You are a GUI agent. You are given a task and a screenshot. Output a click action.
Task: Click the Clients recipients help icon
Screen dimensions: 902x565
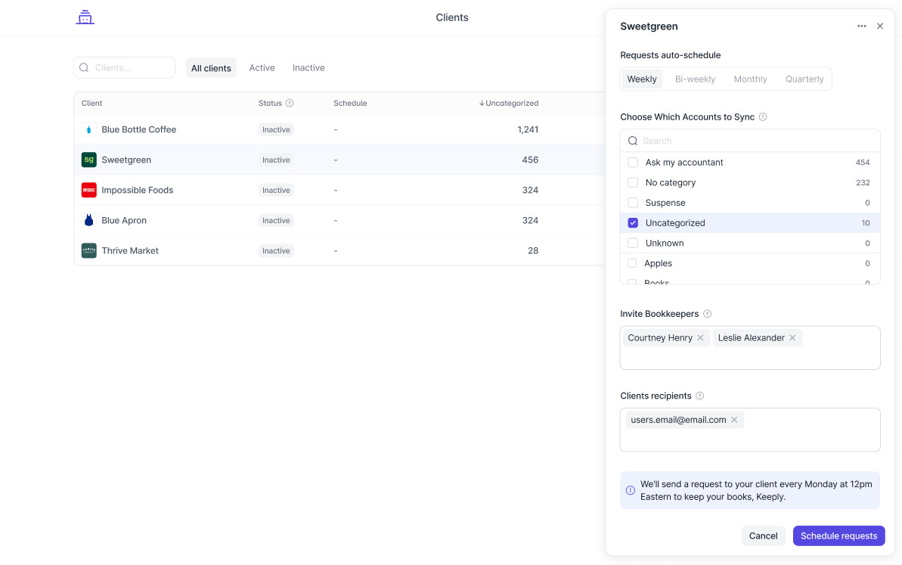(699, 396)
